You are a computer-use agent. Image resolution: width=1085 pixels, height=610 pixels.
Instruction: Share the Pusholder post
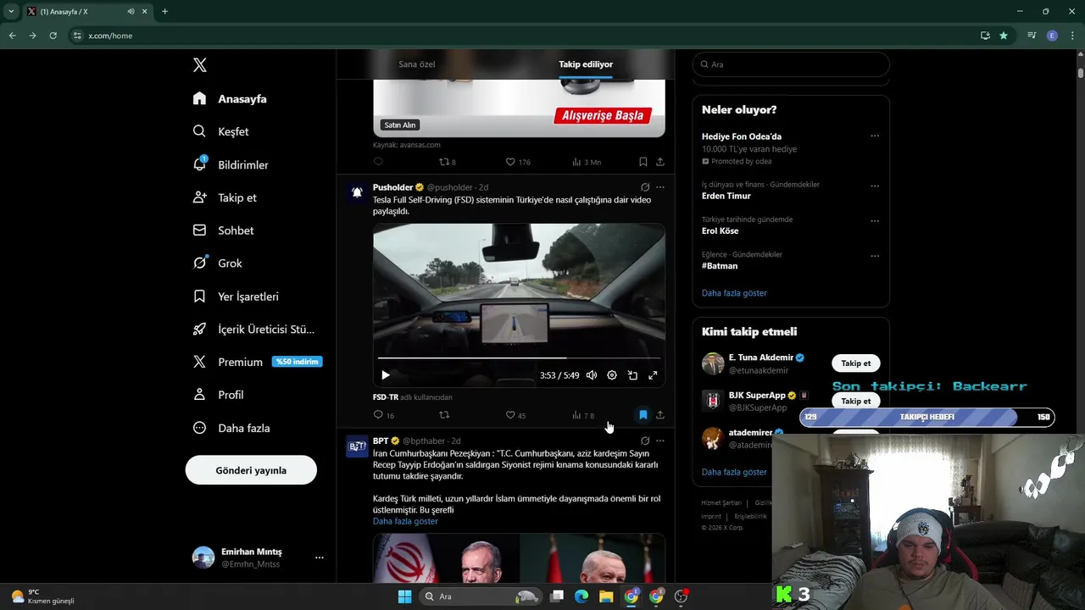click(x=660, y=415)
